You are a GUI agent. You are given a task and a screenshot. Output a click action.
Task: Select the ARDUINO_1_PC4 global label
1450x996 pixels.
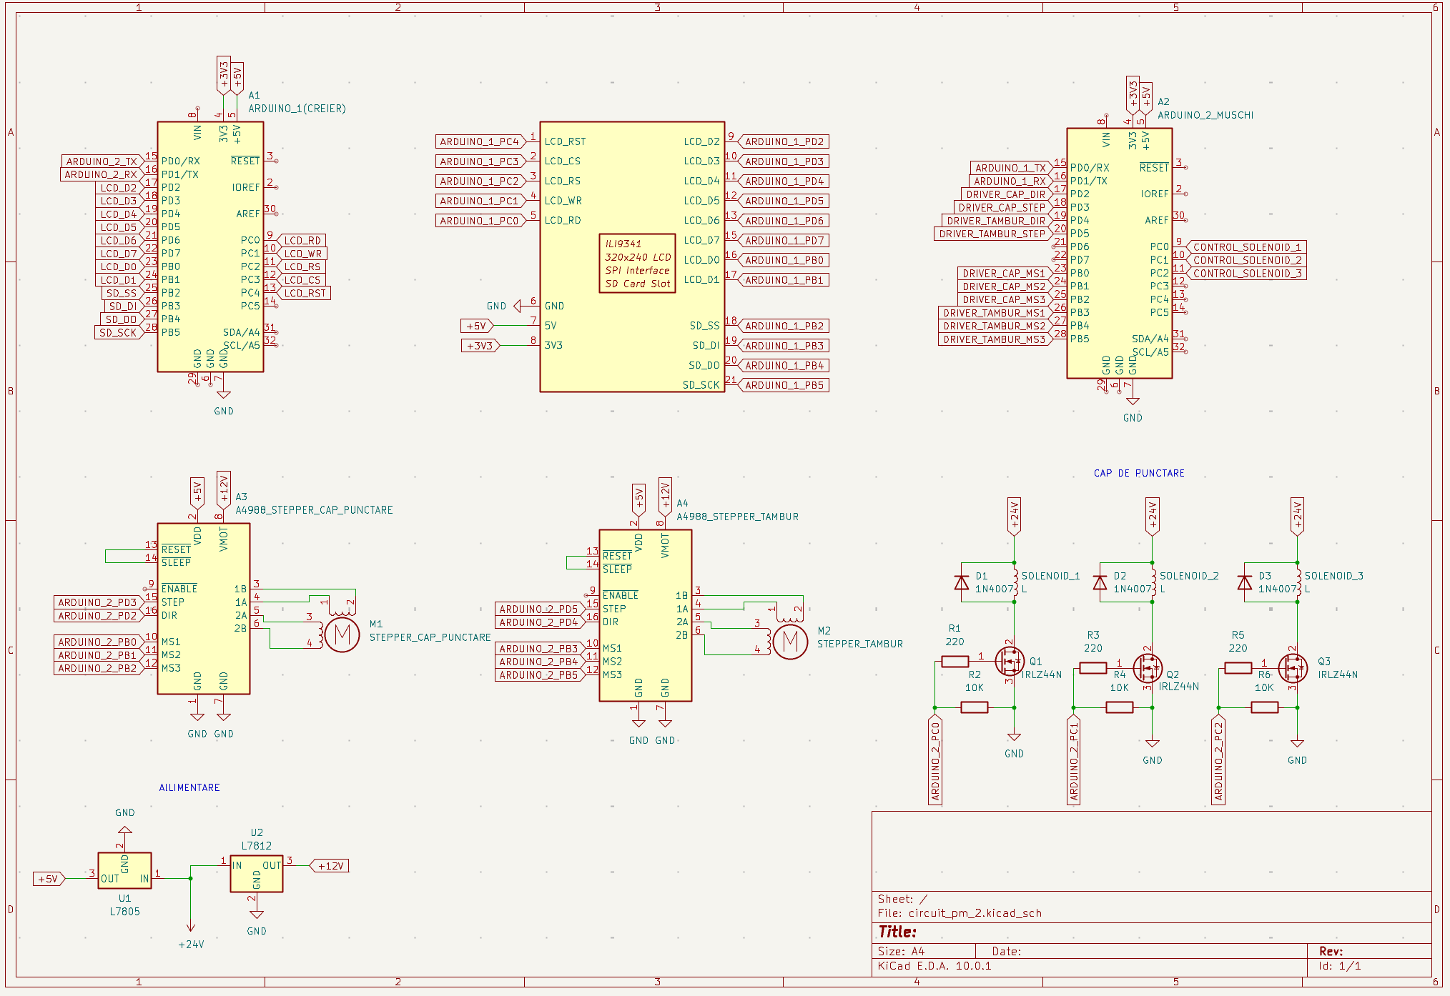(x=481, y=141)
